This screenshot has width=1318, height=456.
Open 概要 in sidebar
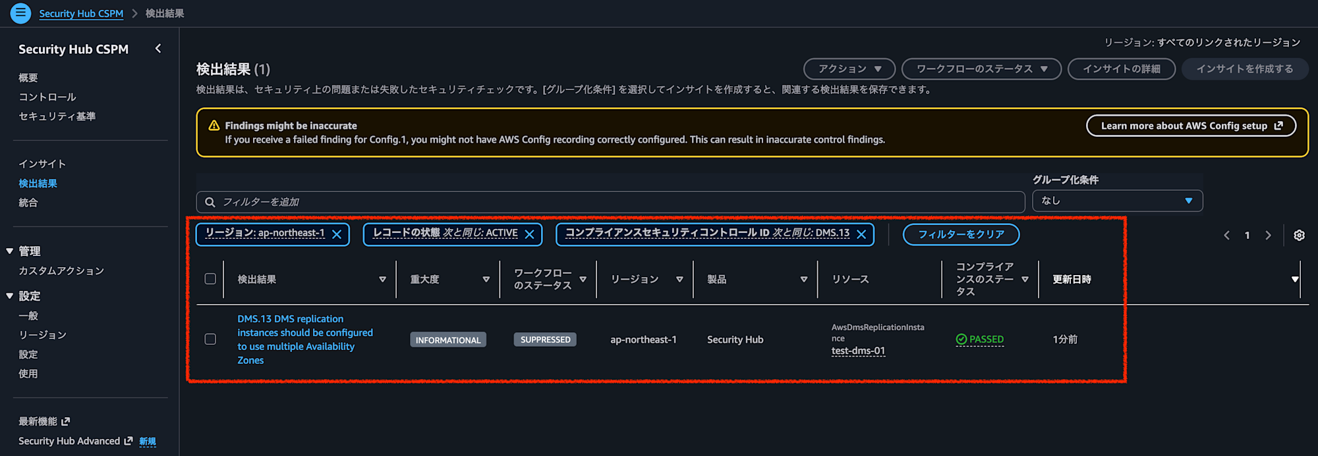[x=28, y=78]
